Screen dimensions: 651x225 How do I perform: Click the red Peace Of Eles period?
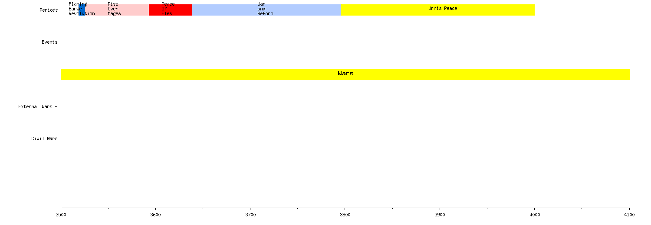(178, 10)
